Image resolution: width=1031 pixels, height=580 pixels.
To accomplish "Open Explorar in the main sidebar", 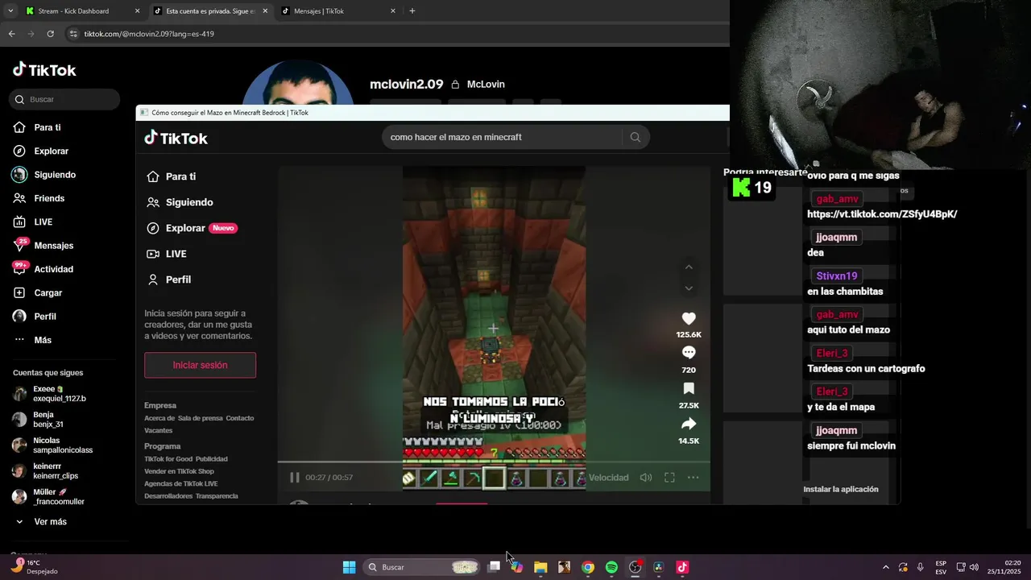I will [41, 151].
